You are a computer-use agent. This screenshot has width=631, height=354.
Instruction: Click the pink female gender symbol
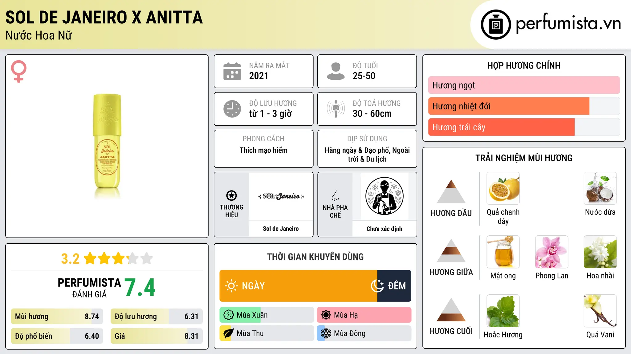[18, 71]
